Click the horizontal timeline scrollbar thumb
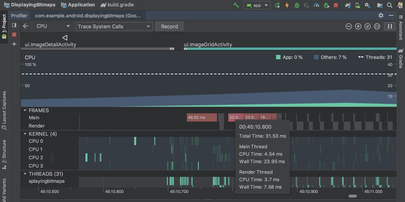The width and height of the screenshot is (405, 202). [352, 196]
